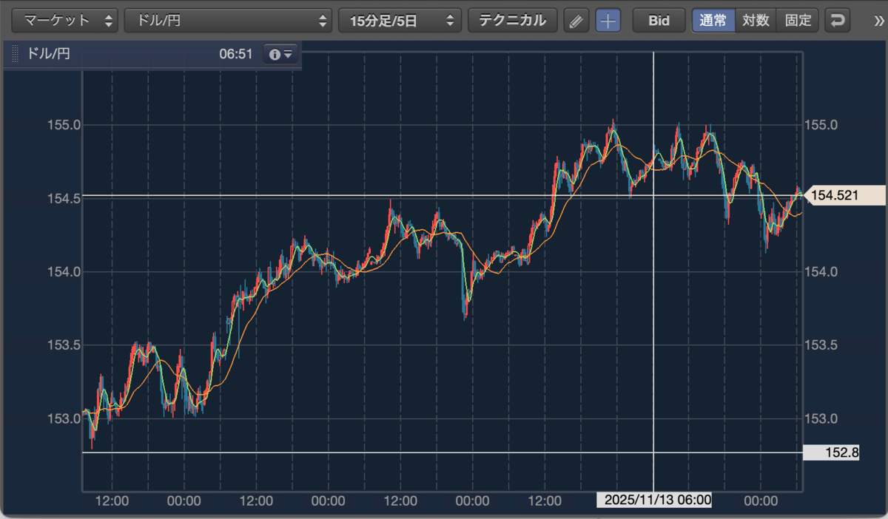Open the マーケット category dropdown
Screen dimensions: 888x519
point(66,21)
